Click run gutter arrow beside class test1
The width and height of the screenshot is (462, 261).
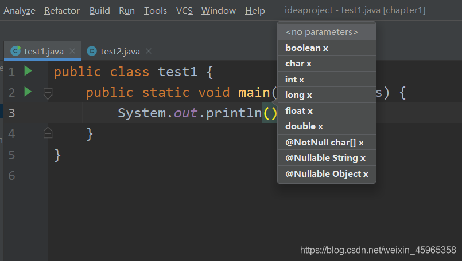click(x=28, y=72)
